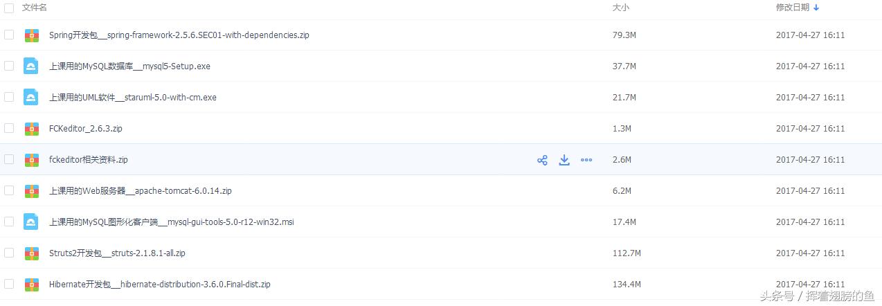This screenshot has width=882, height=306.
Task: Click the zip icon for hibernate-distribution file
Action: click(32, 285)
